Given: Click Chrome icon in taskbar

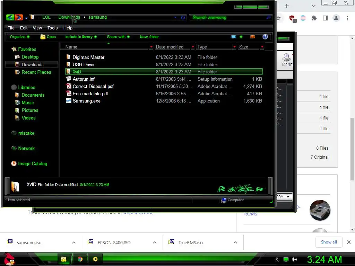Looking at the screenshot, I should tap(80, 259).
